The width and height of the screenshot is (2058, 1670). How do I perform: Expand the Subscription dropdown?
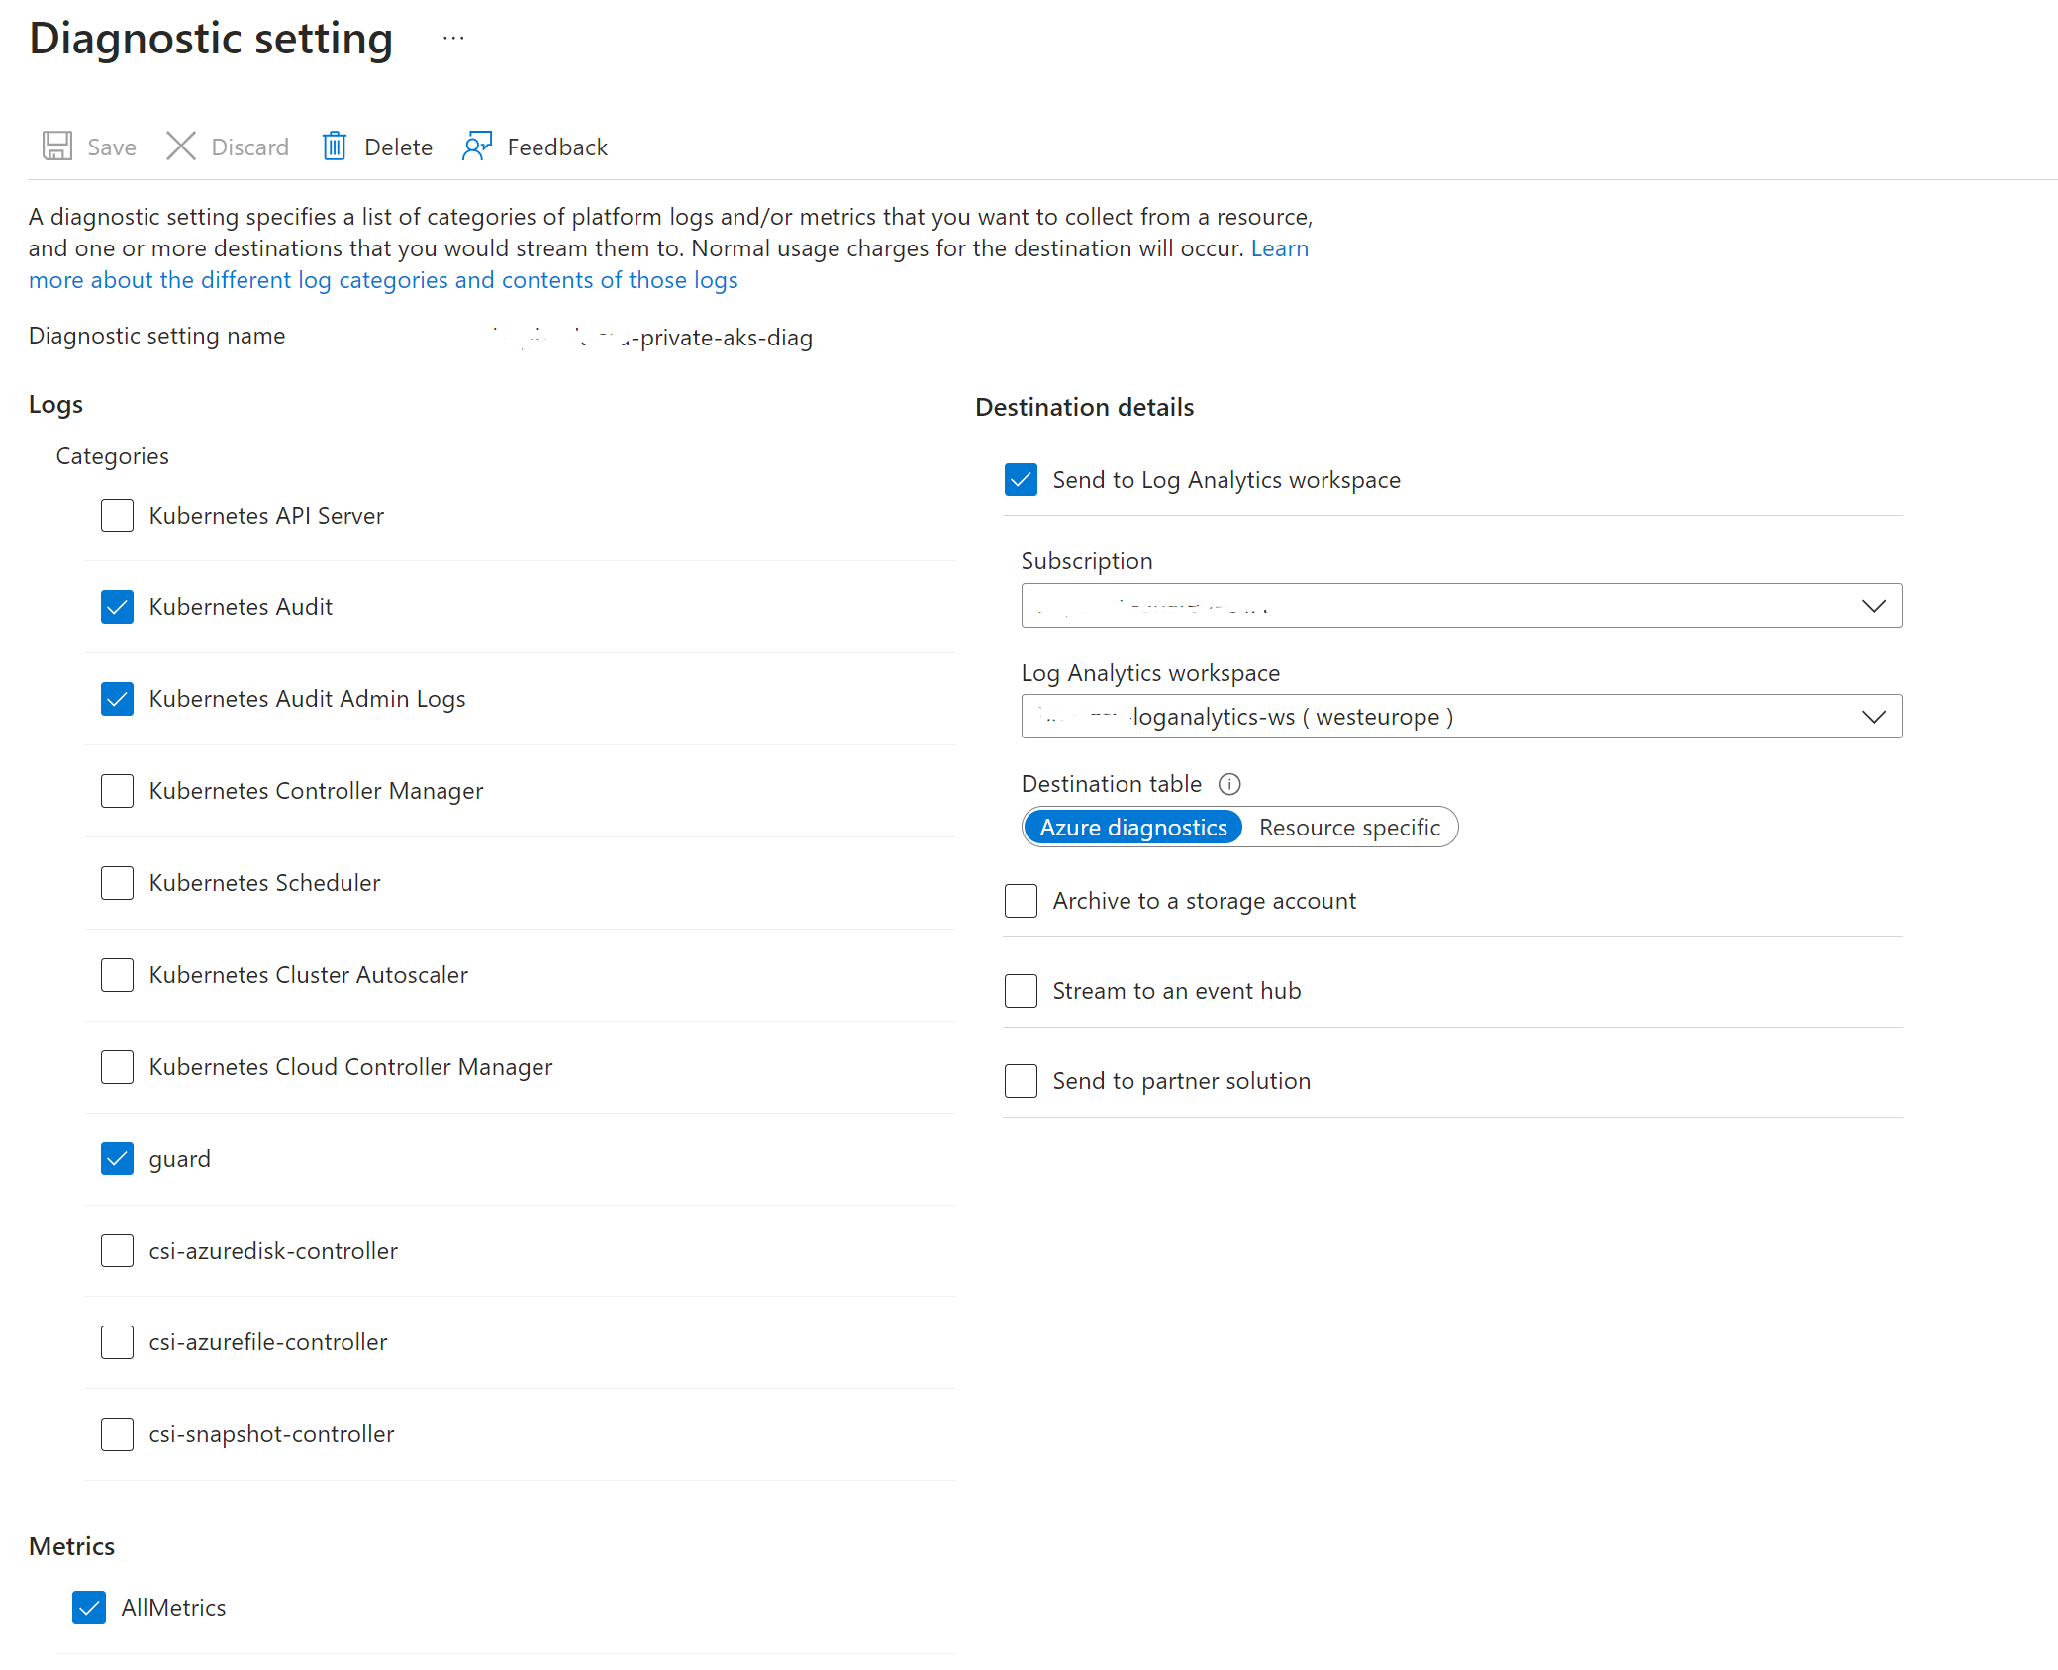coord(1460,606)
